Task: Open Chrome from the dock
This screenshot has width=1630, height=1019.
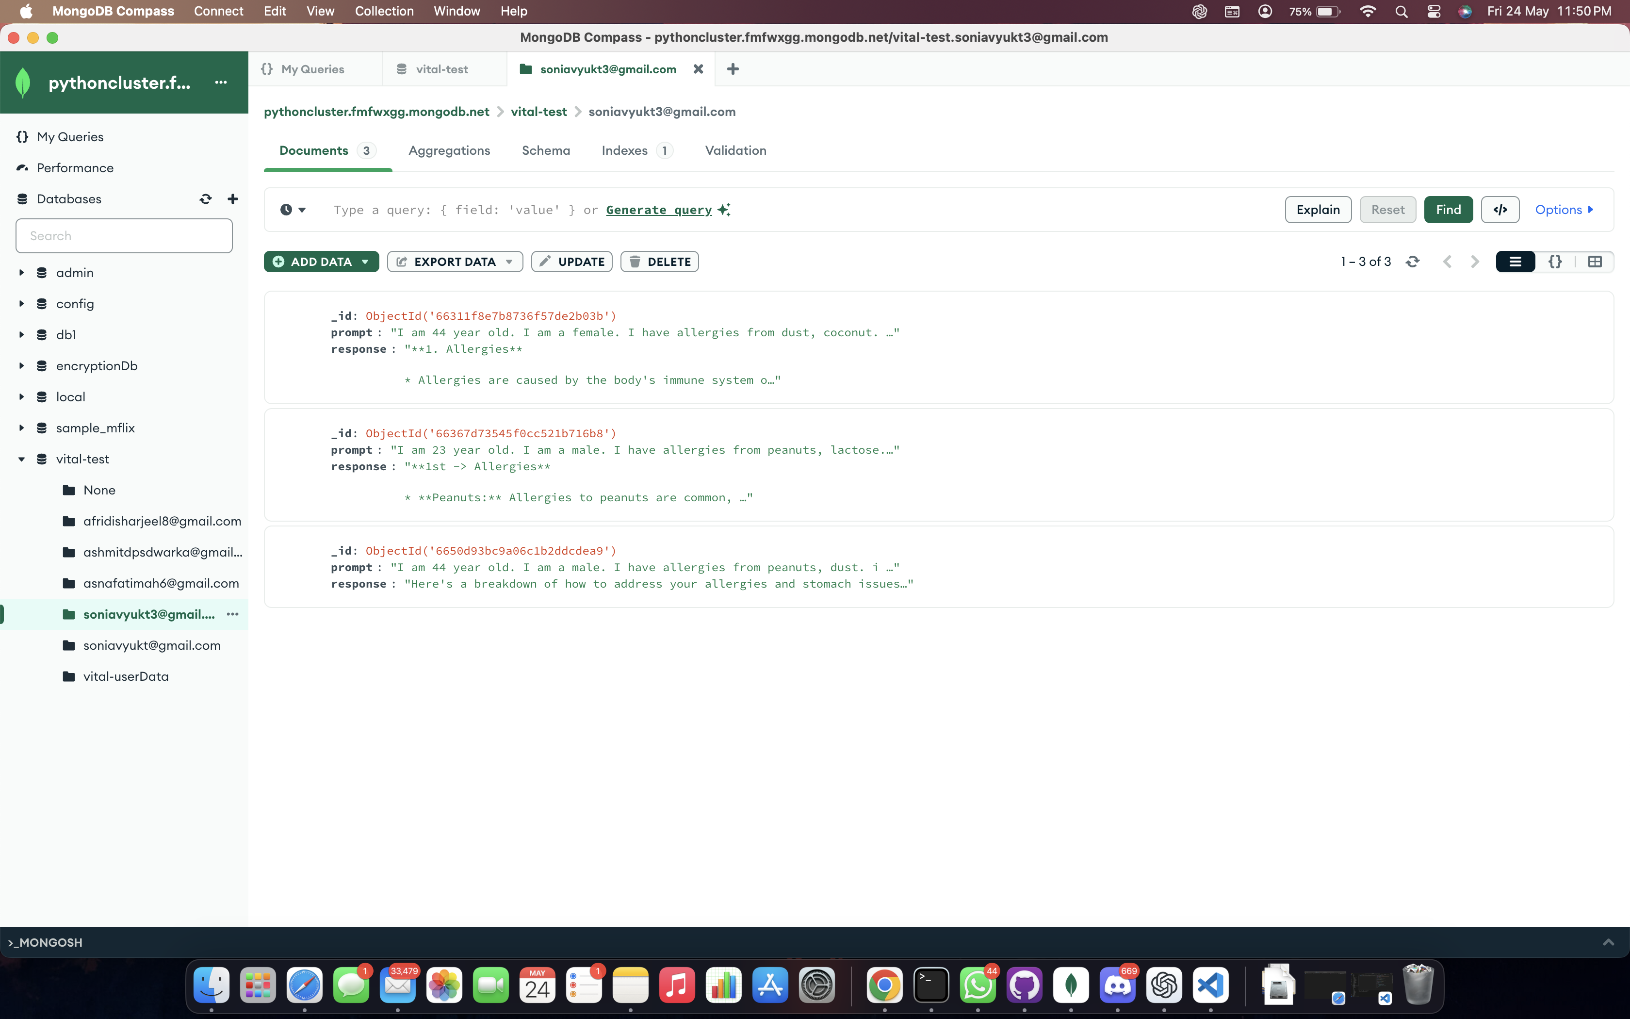Action: [x=884, y=986]
